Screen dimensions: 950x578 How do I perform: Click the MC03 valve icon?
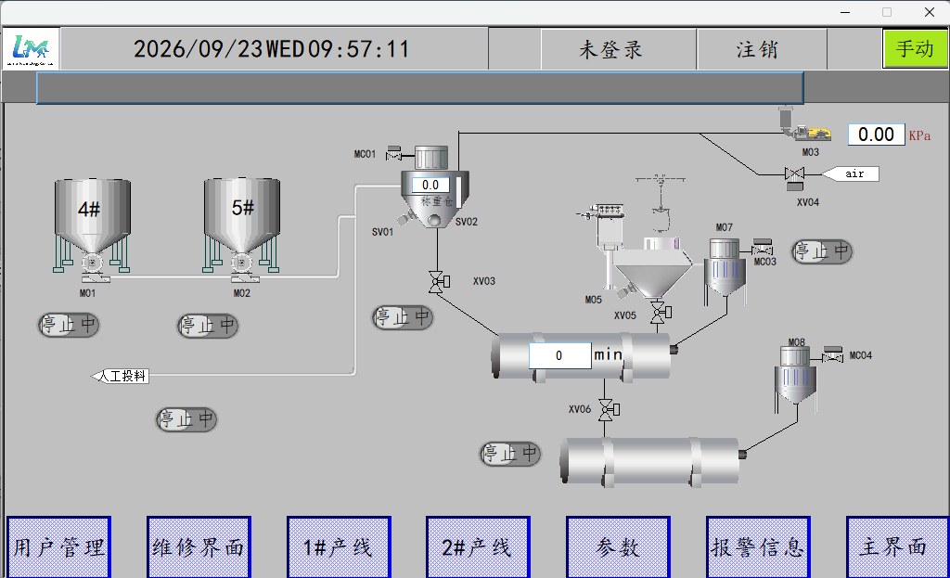pyautogui.click(x=763, y=247)
